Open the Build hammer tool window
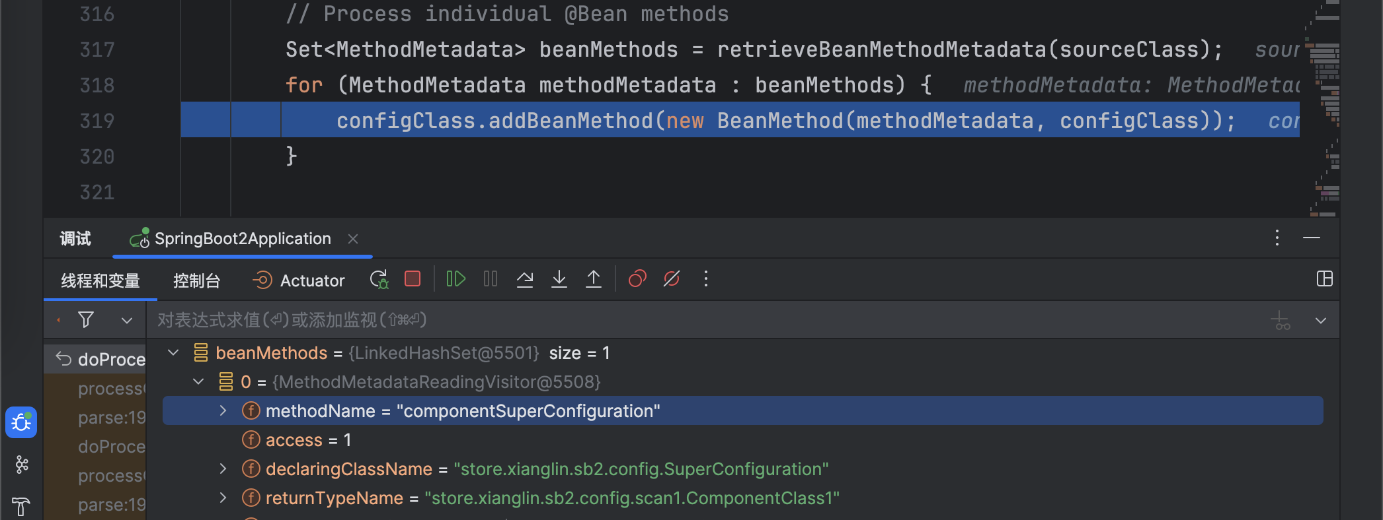 [21, 507]
